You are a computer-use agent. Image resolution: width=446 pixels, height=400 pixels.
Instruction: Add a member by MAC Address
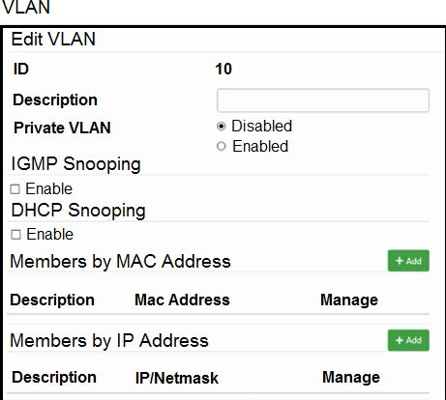click(x=408, y=261)
